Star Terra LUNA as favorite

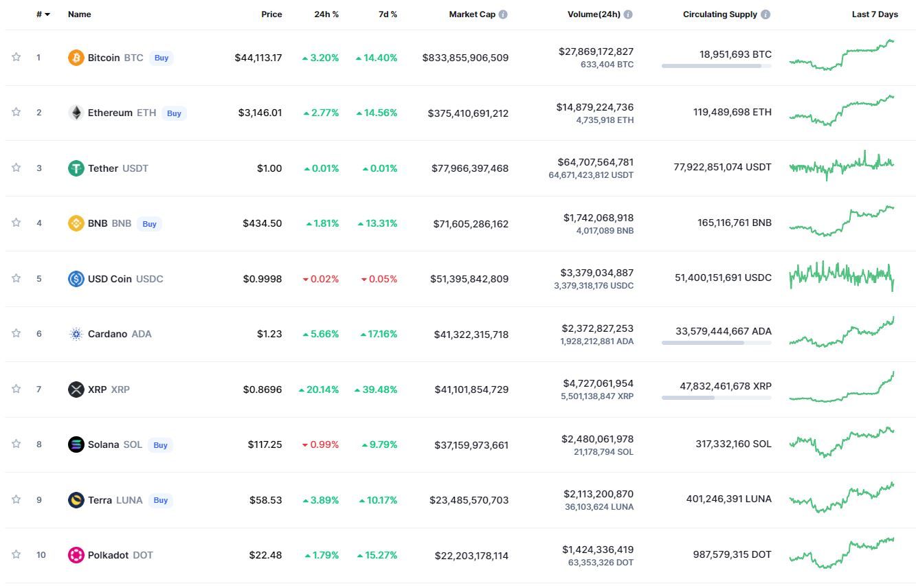[16, 499]
